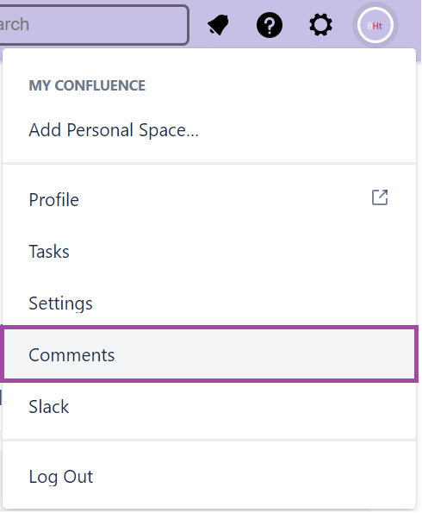Viewport: 422px width, 513px height.
Task: Log Out of Confluence
Action: (209, 477)
